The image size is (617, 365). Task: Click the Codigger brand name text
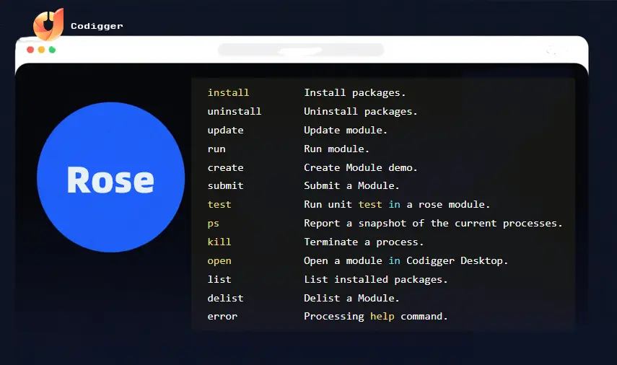coord(97,26)
